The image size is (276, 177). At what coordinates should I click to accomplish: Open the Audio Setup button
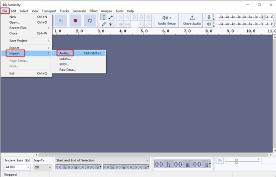[x=166, y=21]
